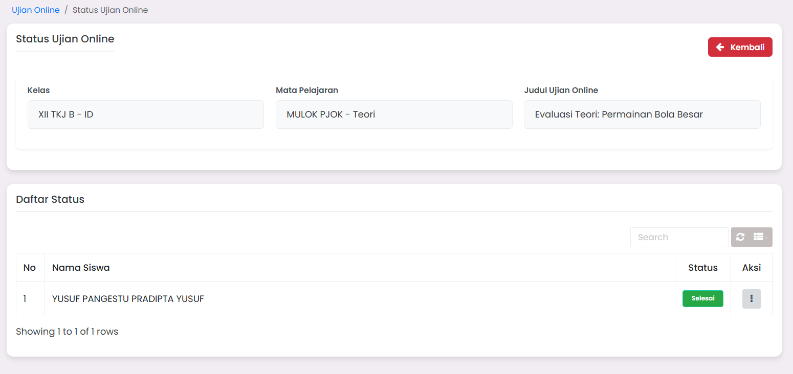793x374 pixels.
Task: Click the Status Ujian Online breadcrumb text
Action: coord(110,10)
